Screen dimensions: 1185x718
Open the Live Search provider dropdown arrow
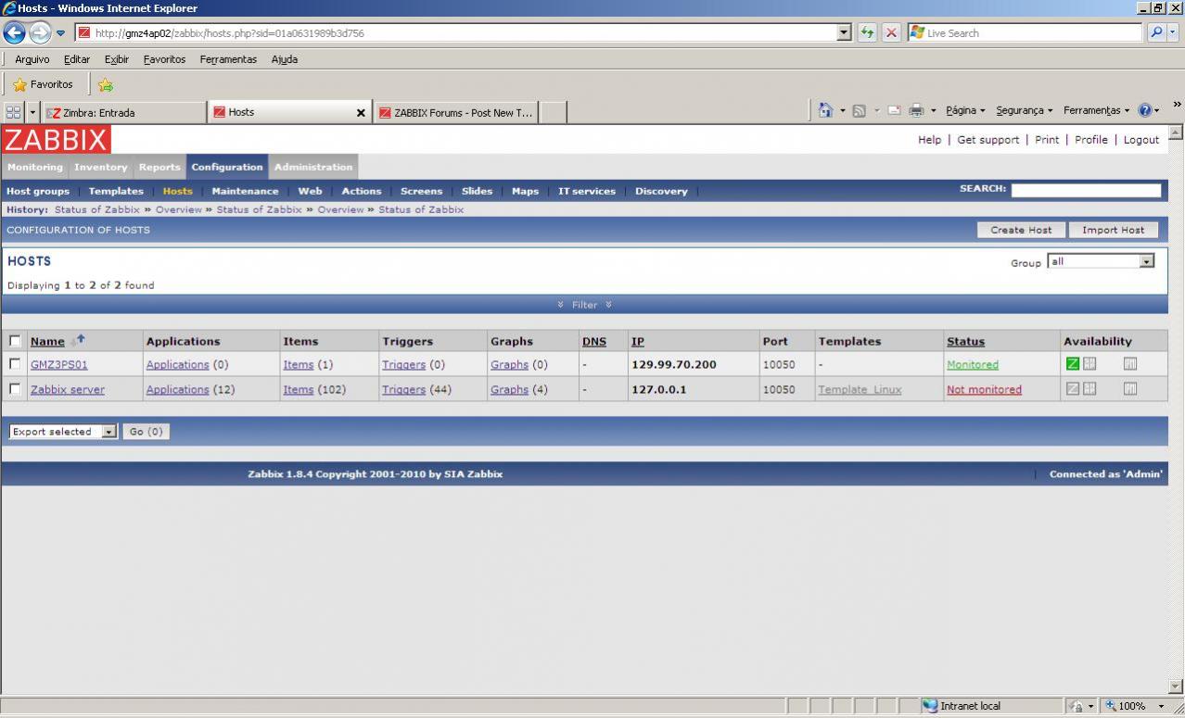(1174, 32)
